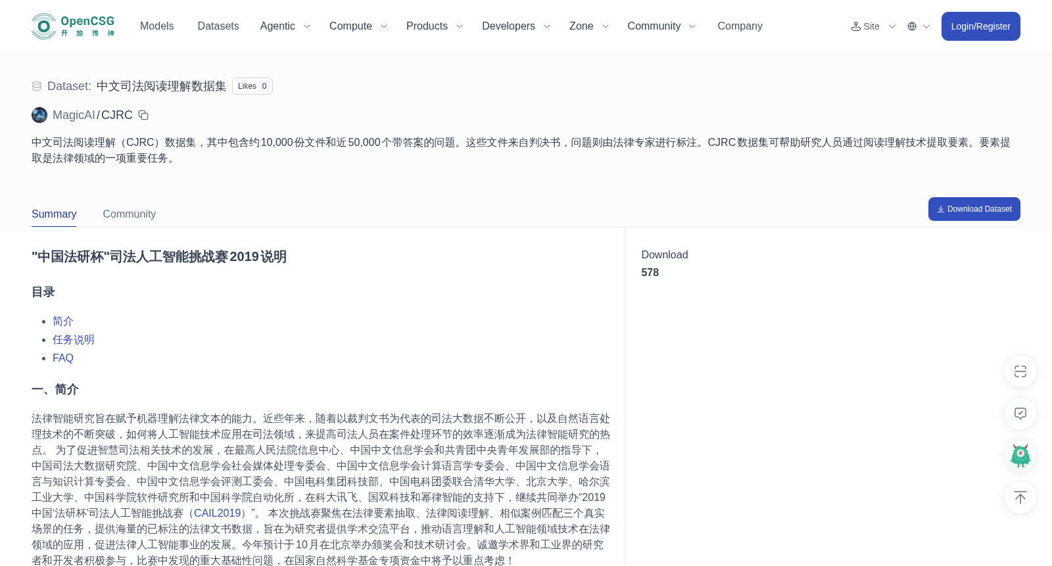Open the Site dropdown chevron
The width and height of the screenshot is (1052, 566).
coord(892,26)
